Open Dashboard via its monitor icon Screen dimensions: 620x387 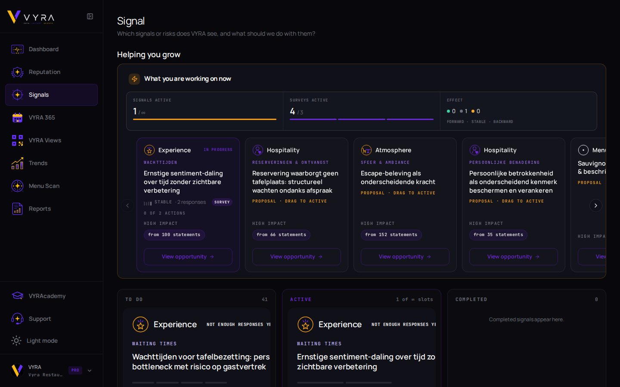tap(17, 49)
